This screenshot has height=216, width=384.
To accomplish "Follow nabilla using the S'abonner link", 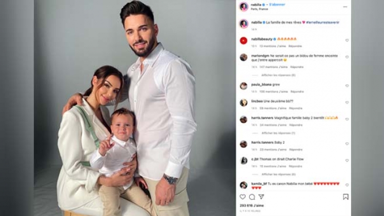I will click(277, 5).
